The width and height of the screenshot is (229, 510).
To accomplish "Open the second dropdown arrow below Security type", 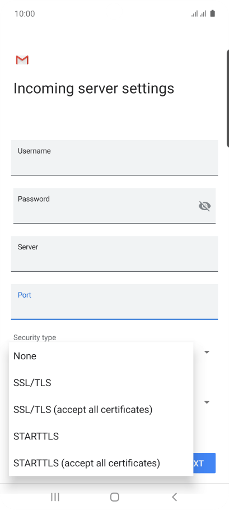I will pyautogui.click(x=207, y=402).
